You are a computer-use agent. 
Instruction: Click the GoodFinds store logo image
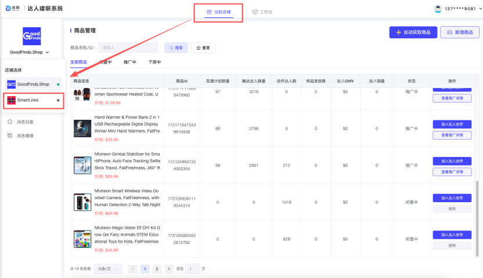tap(31, 36)
